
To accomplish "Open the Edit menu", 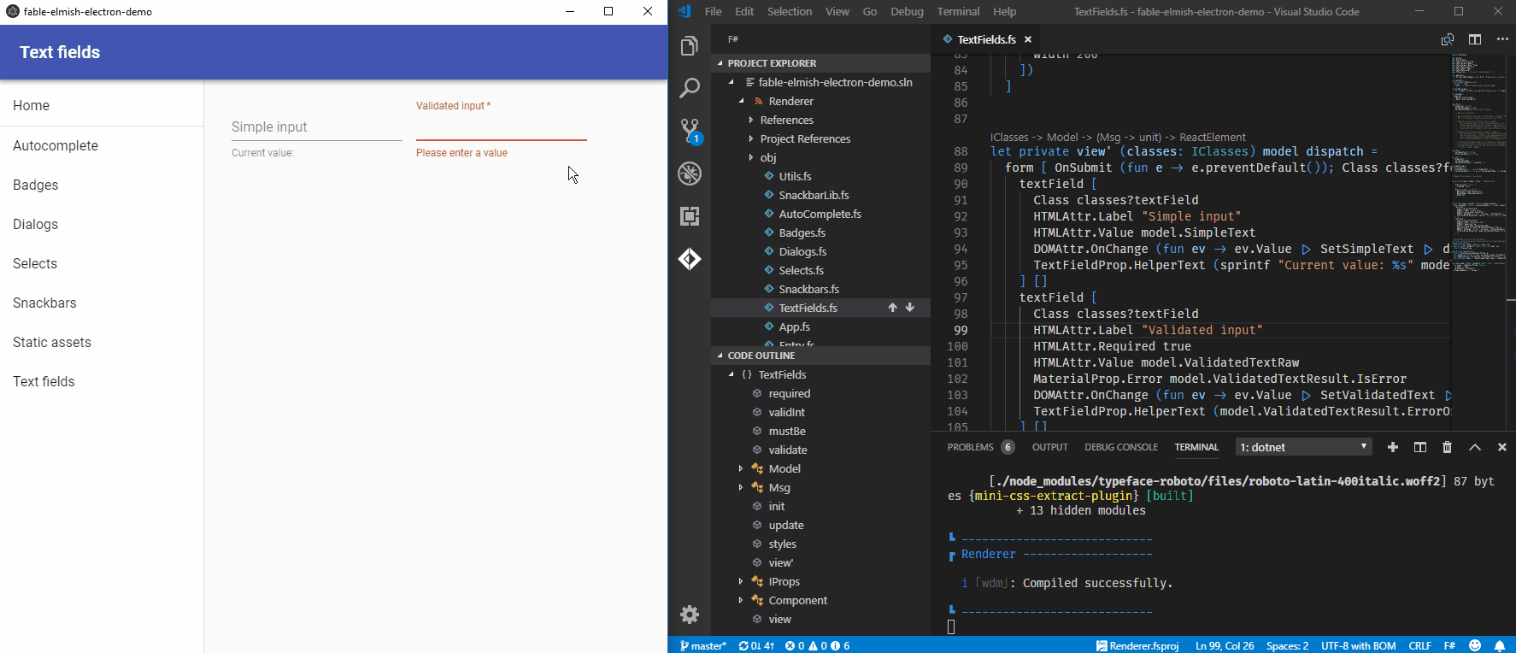I will (744, 11).
